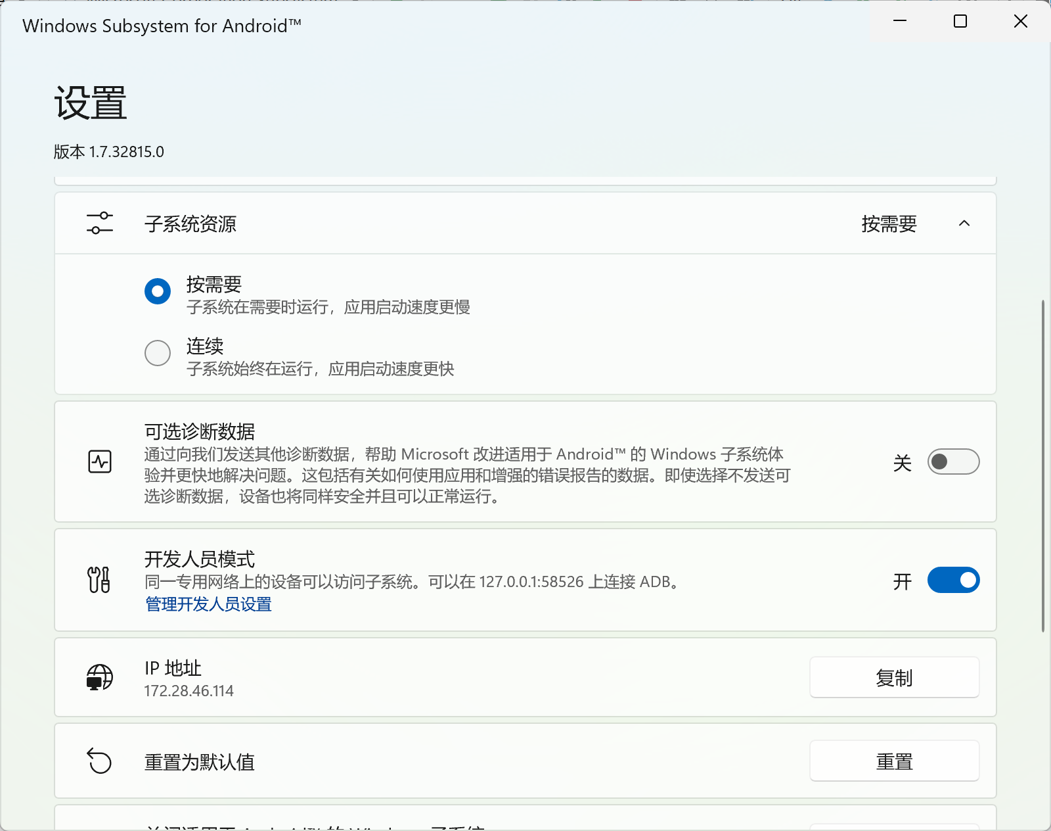Click the 重置为默认值 label
The image size is (1051, 831).
[x=200, y=762]
